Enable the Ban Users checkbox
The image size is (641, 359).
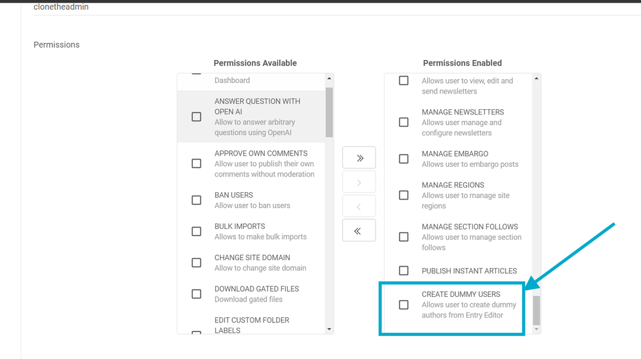point(196,200)
